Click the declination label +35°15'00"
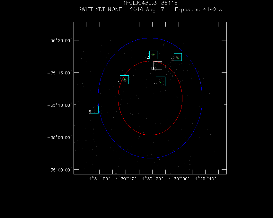This screenshot has height=218, width=273. [x=60, y=73]
